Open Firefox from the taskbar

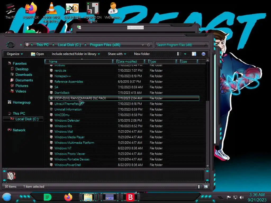[x=68, y=197]
